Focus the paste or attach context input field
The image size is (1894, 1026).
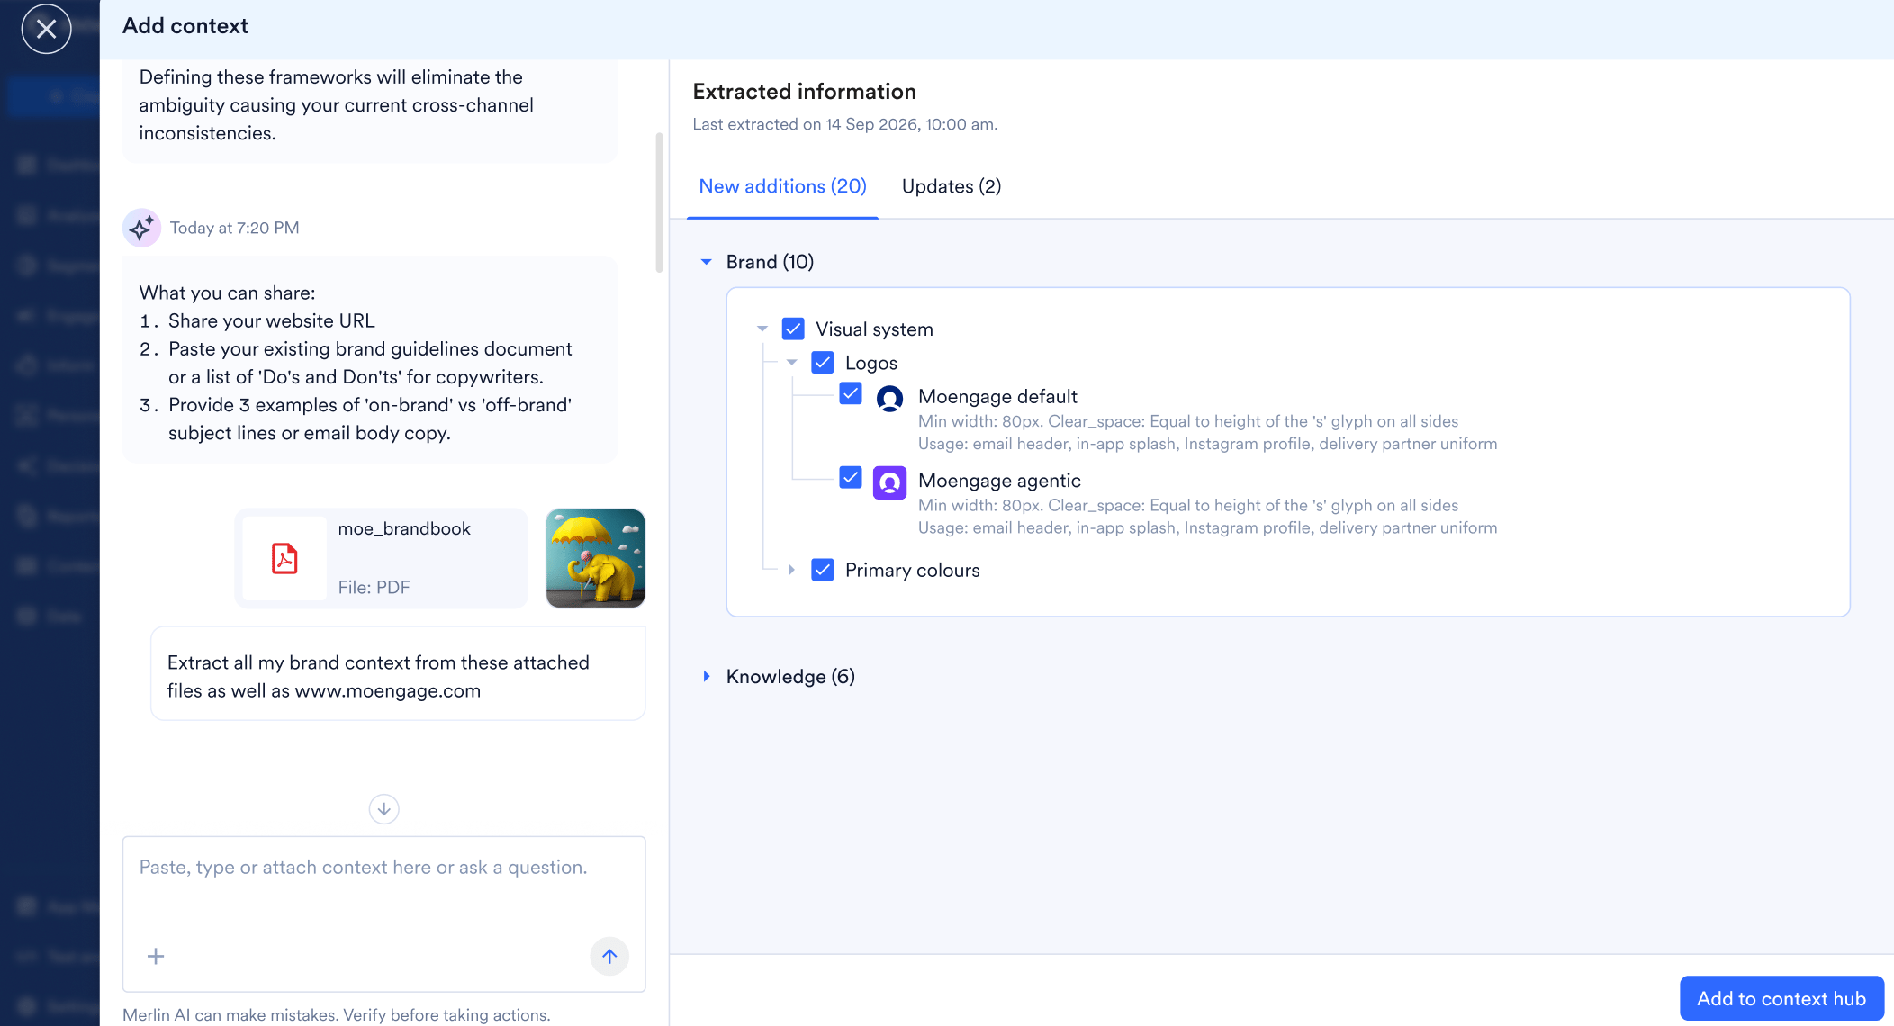click(384, 913)
